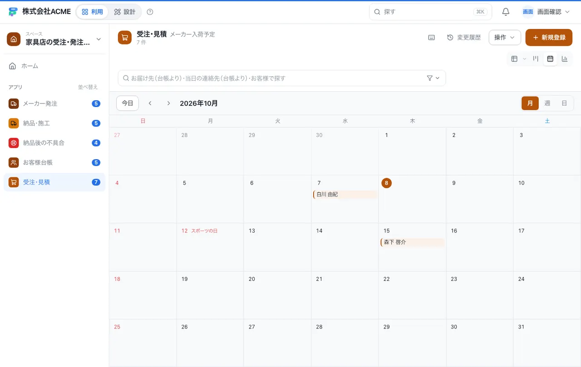Open the 画面確認 user menu
581x367 pixels.
[x=547, y=12]
